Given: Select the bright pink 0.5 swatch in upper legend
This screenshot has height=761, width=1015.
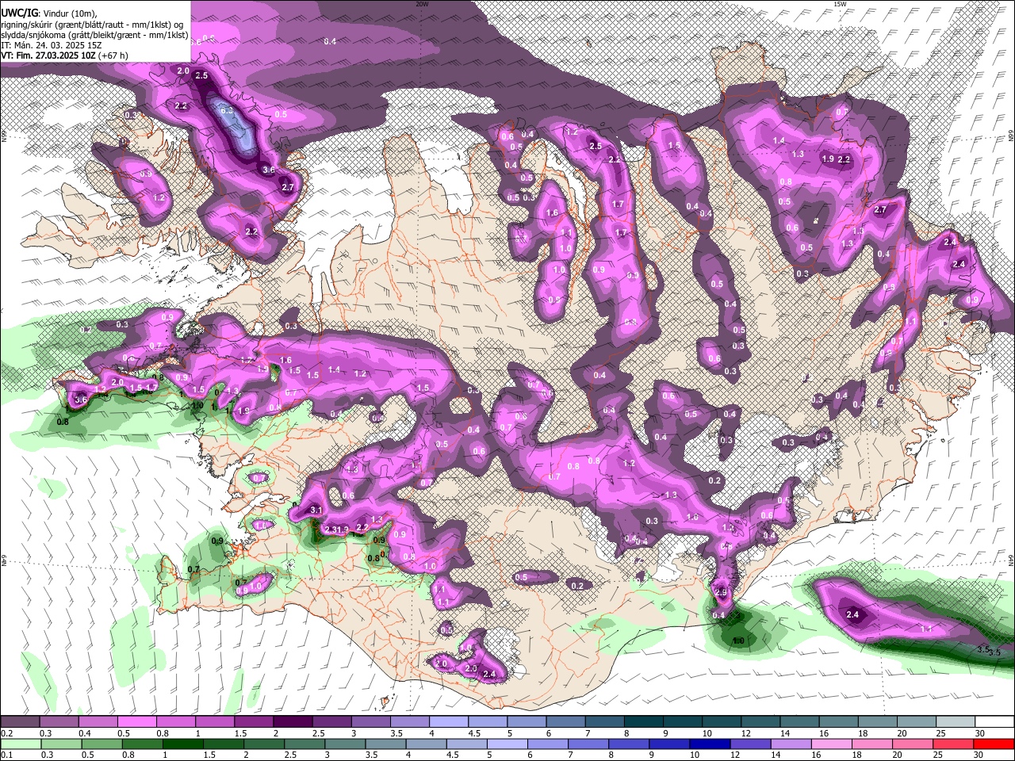Looking at the screenshot, I should 136,723.
